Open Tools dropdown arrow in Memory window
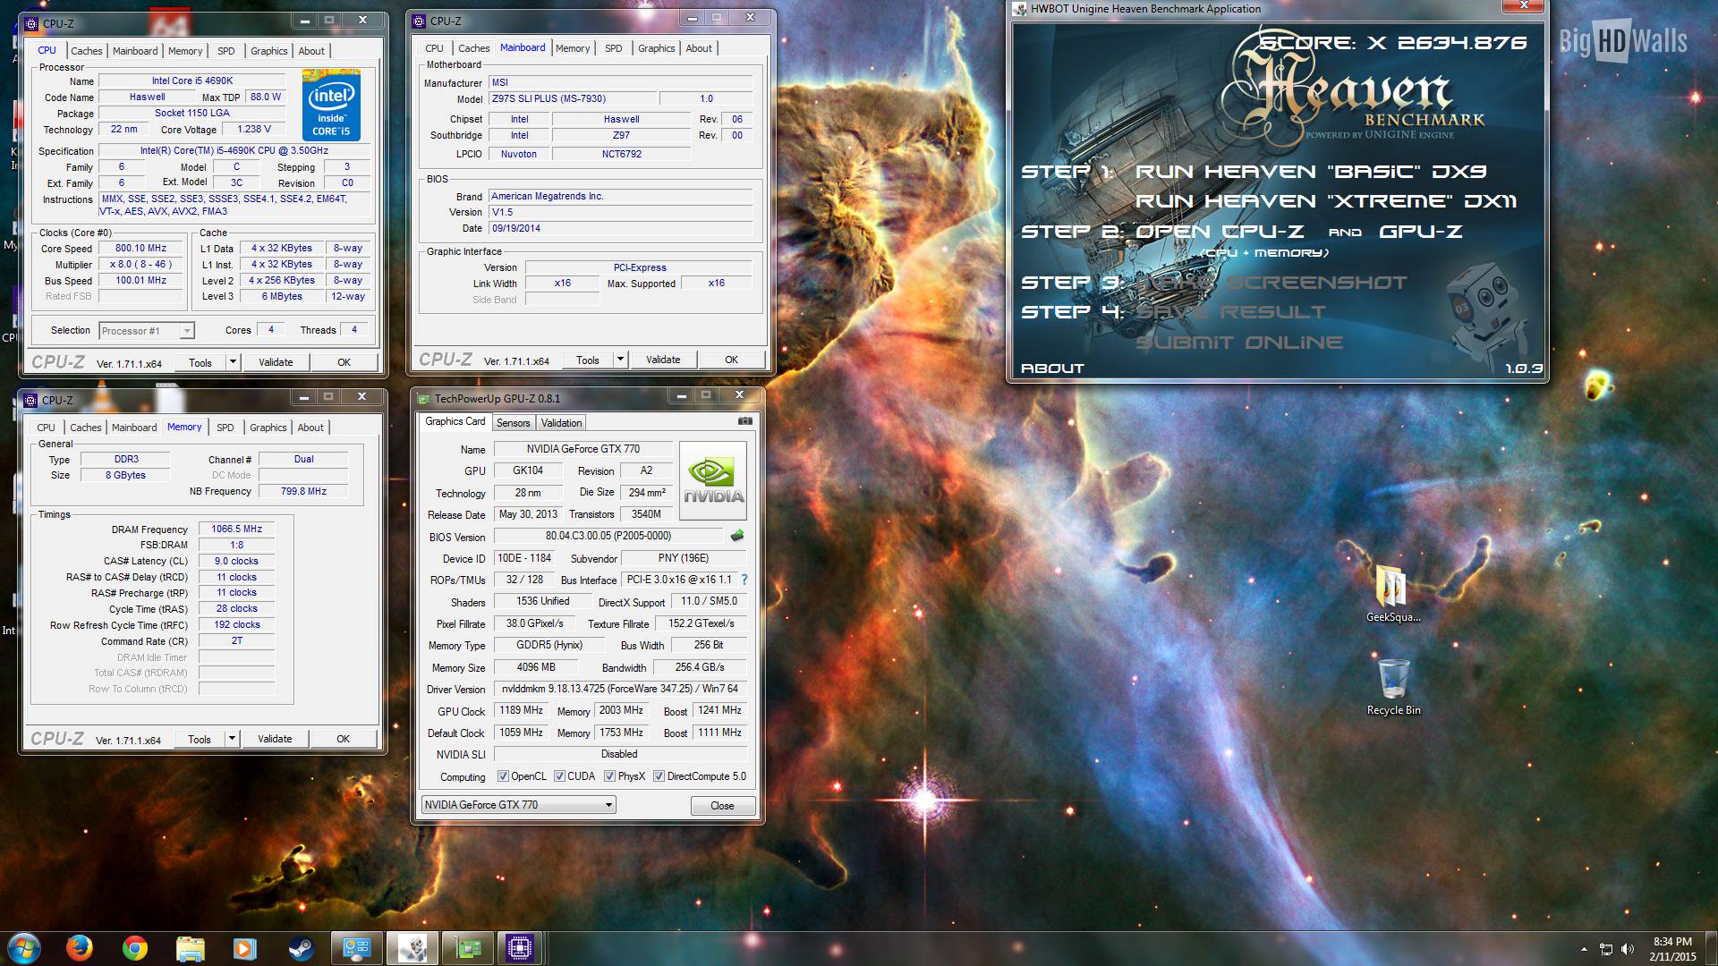 232,739
